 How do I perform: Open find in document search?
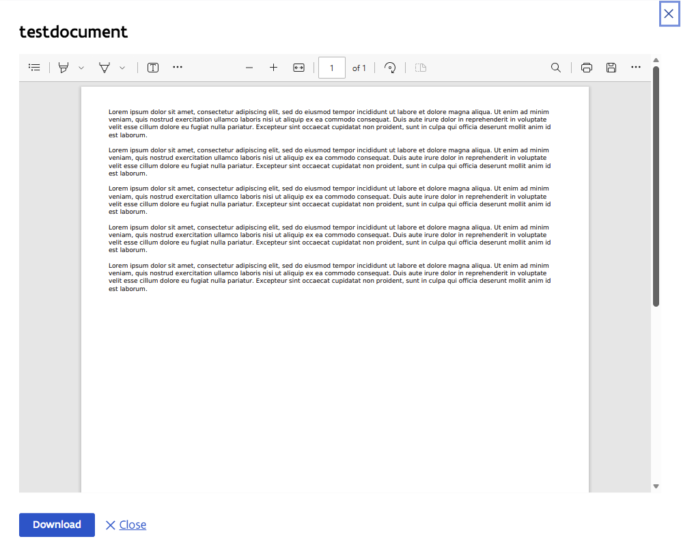pyautogui.click(x=556, y=68)
